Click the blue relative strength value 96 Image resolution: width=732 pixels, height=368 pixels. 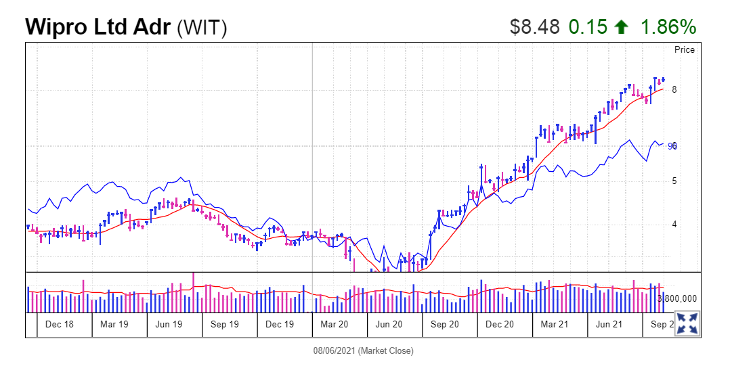coord(672,146)
